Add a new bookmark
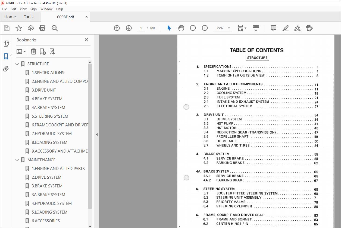This screenshot has width=341, height=228. [x=43, y=51]
